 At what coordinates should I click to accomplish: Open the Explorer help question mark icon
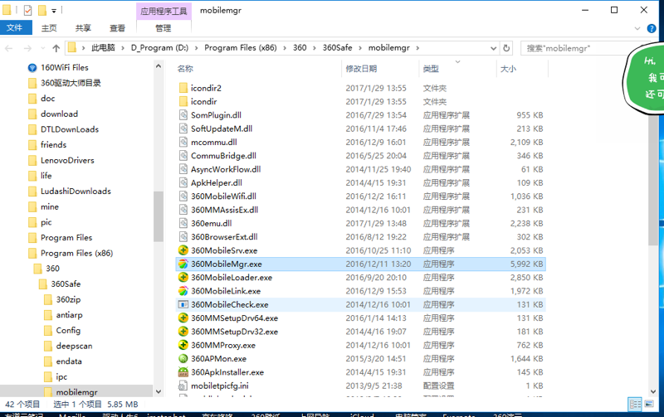point(652,28)
